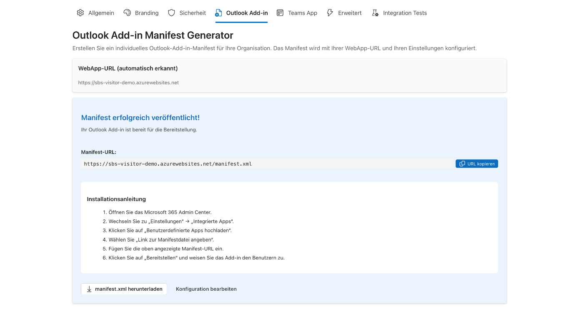Select the Outlook Add-in tab
579x317 pixels.
tap(242, 13)
